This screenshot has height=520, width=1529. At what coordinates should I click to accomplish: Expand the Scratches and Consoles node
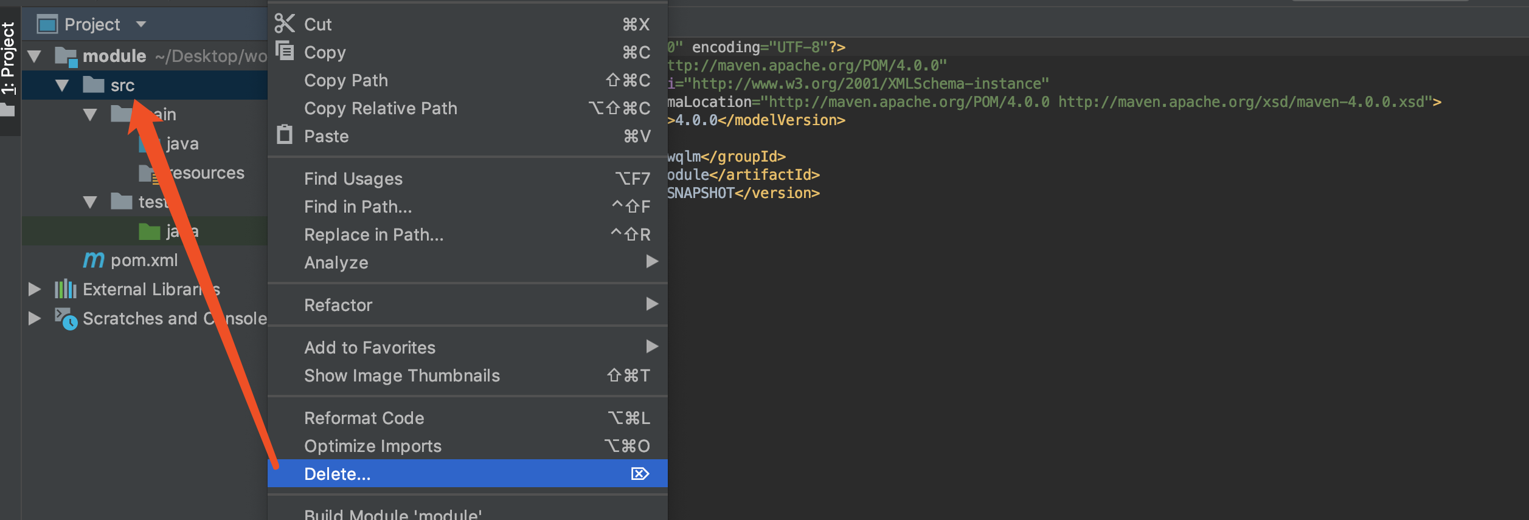[35, 318]
